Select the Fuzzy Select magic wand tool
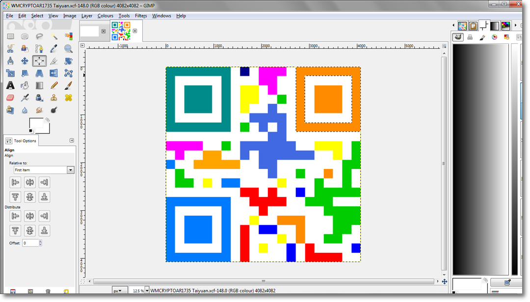 click(x=54, y=36)
